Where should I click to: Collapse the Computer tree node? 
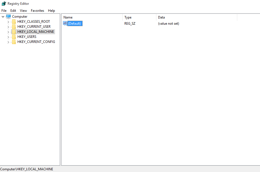click(3, 16)
